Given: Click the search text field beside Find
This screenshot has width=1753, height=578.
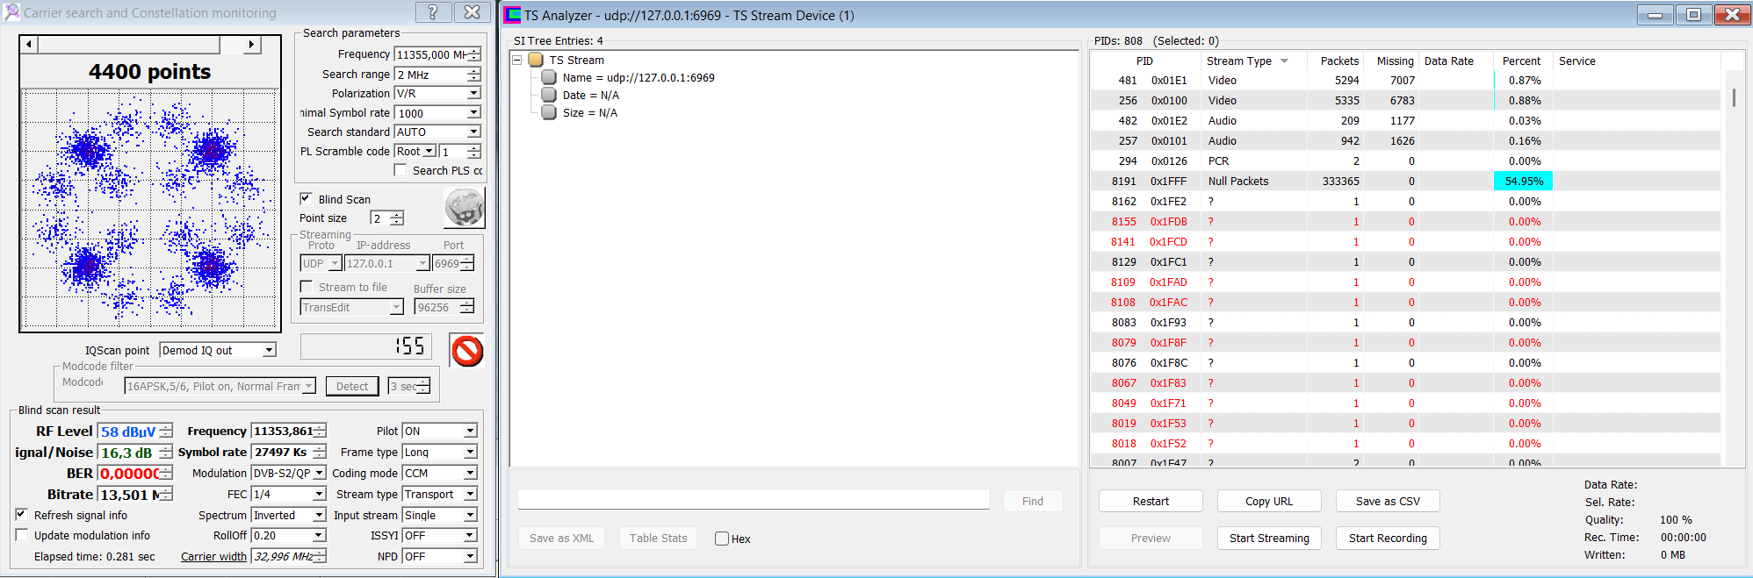Looking at the screenshot, I should (x=754, y=500).
